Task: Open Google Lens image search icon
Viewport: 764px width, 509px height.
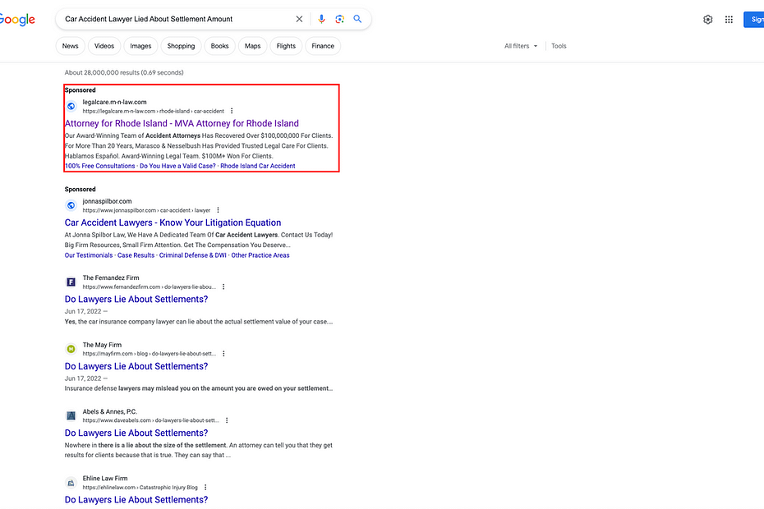Action: tap(339, 19)
